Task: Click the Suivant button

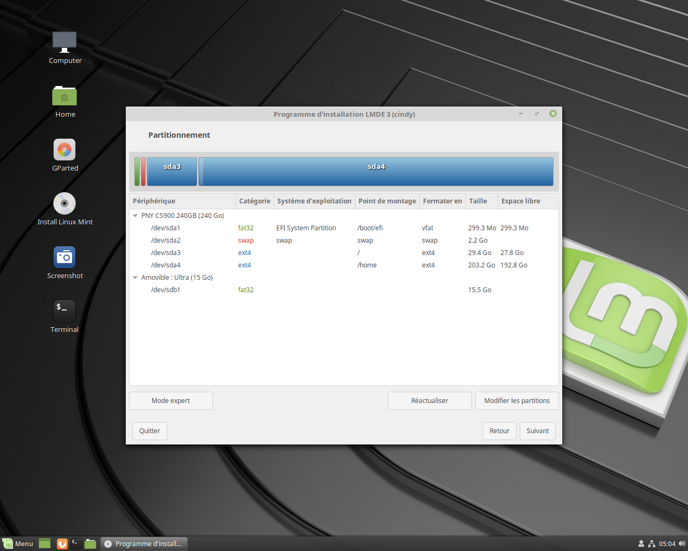Action: (537, 431)
